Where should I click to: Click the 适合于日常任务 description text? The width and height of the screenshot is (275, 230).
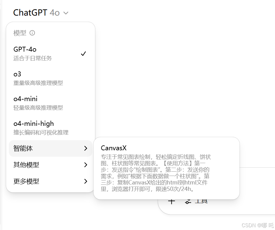click(x=33, y=58)
